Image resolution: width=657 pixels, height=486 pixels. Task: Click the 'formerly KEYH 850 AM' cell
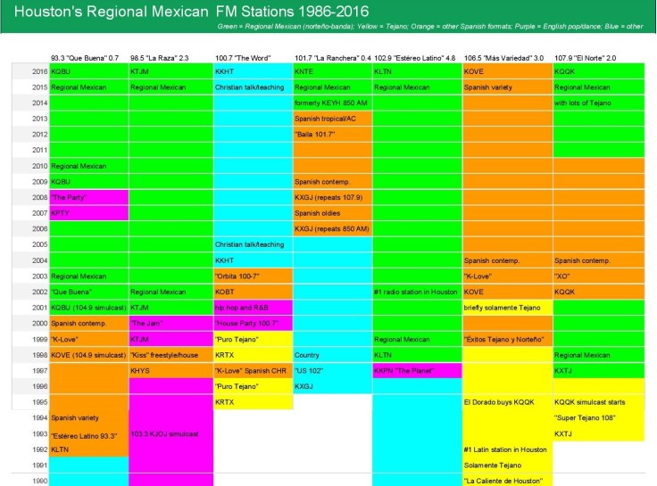[333, 103]
